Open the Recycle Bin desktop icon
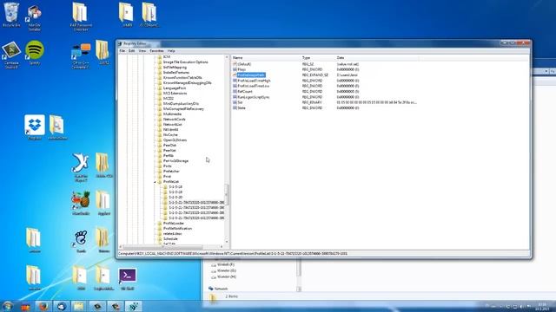Viewport: 556px width, 312px height. [x=11, y=15]
